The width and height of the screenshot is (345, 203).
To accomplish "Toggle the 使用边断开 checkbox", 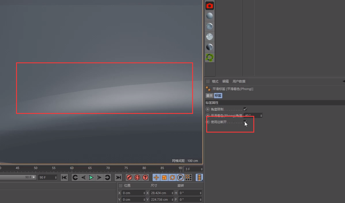I will pos(245,122).
